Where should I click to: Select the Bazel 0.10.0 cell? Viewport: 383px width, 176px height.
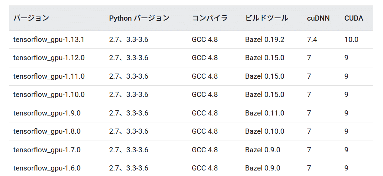tap(265, 131)
